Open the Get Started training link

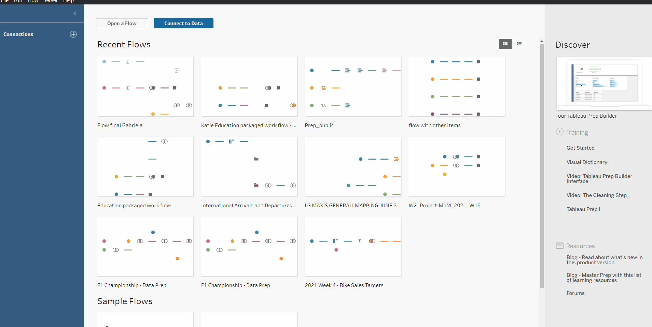(581, 148)
